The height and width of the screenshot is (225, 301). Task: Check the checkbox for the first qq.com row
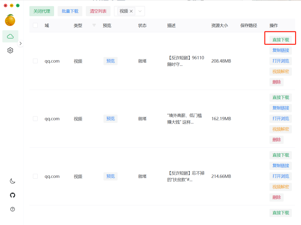pos(35,61)
